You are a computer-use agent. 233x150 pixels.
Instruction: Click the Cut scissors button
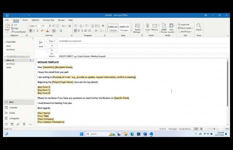[x=14, y=25]
